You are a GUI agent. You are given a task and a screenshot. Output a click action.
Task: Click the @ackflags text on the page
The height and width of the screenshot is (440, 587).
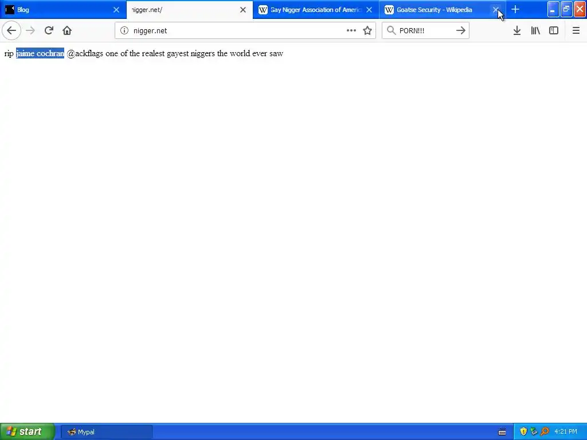coord(85,53)
